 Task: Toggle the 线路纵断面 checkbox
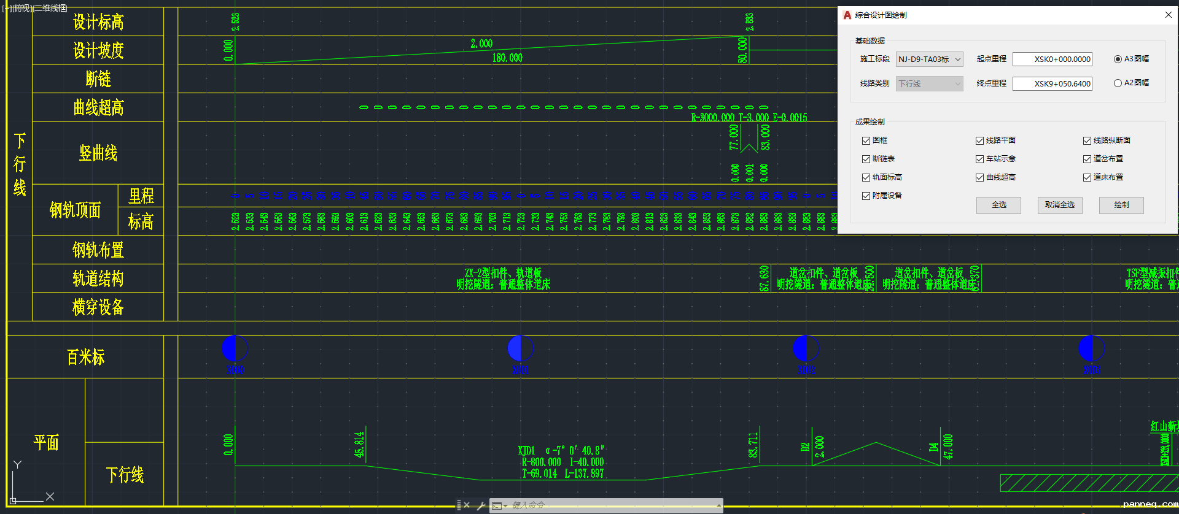(x=1087, y=141)
